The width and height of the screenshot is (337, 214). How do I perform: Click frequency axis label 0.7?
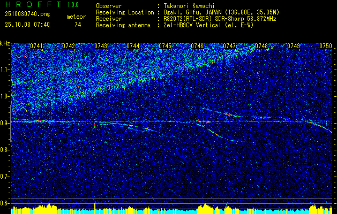[5, 177]
